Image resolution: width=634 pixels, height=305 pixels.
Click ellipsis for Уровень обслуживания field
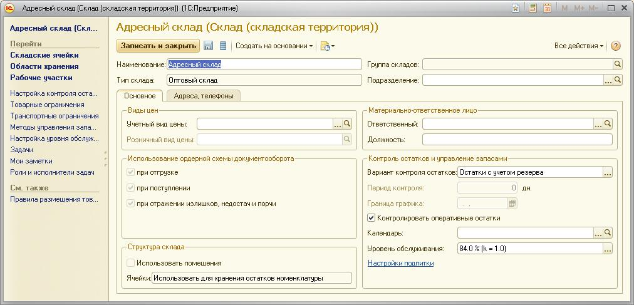[608, 249]
